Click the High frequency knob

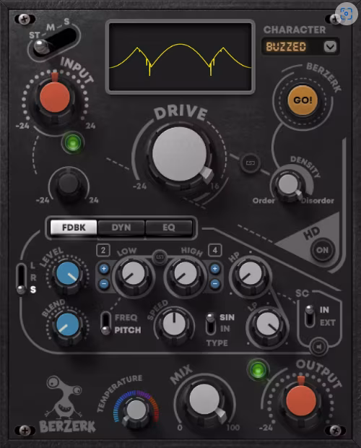click(x=186, y=275)
